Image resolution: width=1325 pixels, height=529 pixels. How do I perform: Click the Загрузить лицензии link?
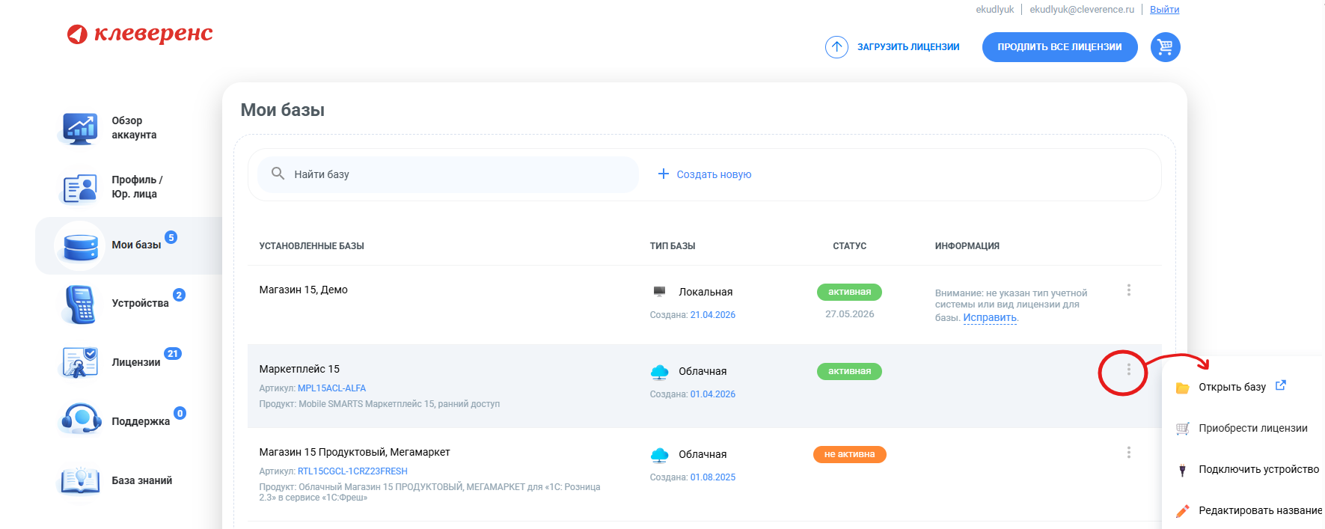[x=908, y=47]
